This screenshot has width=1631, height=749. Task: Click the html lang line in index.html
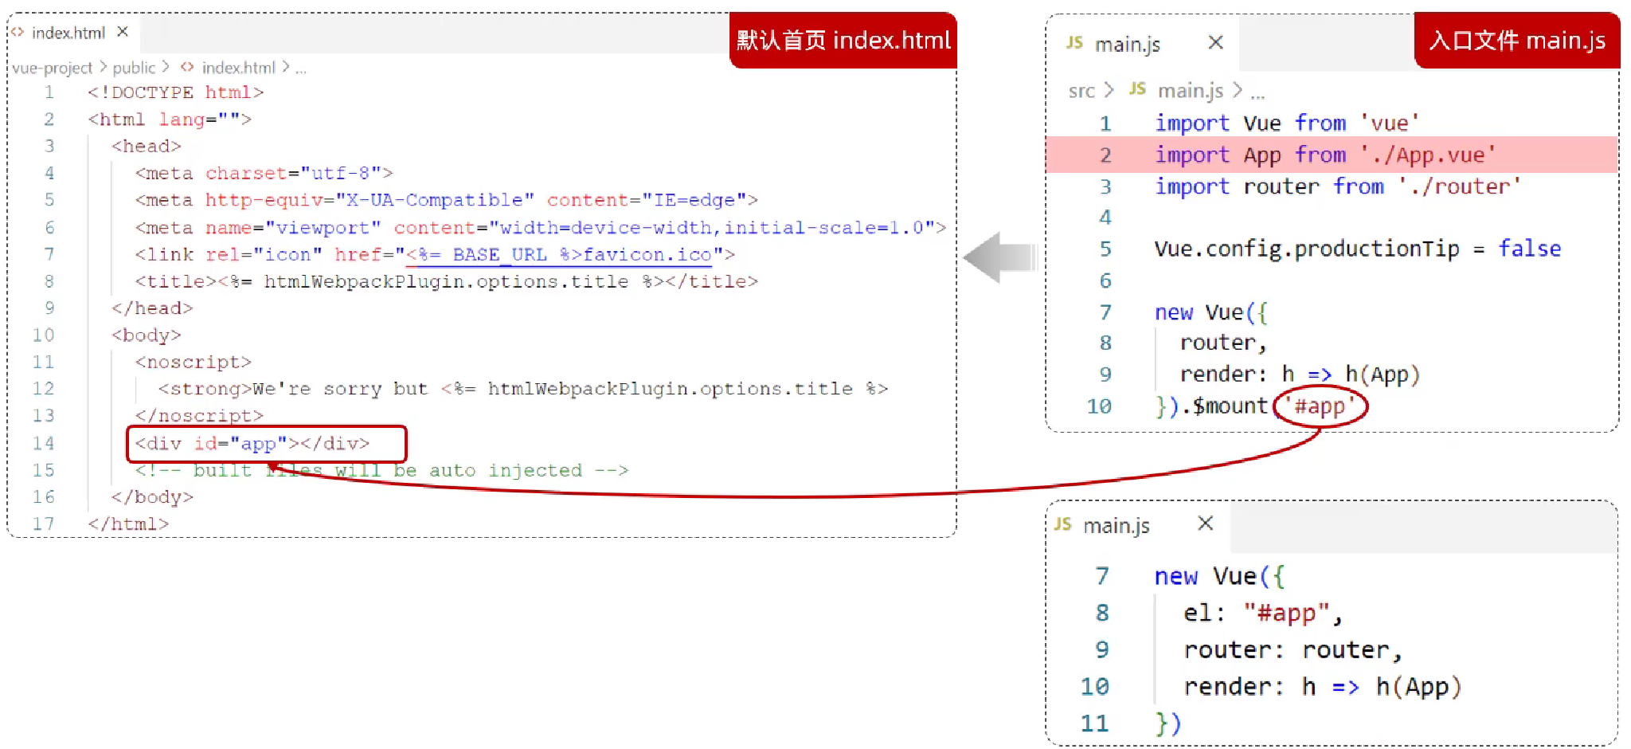click(x=170, y=120)
